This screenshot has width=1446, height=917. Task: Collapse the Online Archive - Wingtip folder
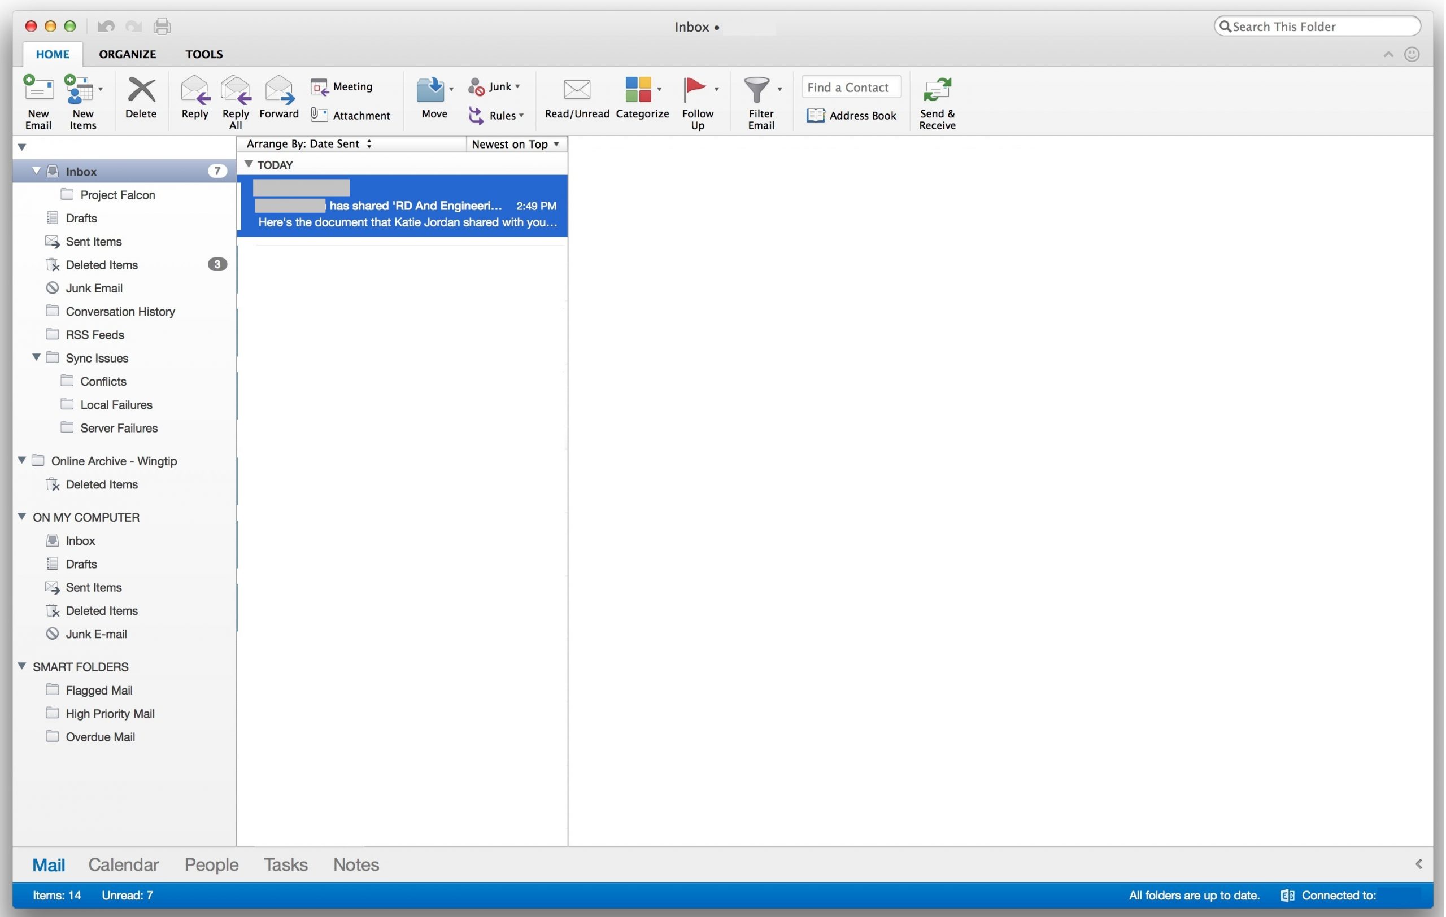(x=21, y=461)
